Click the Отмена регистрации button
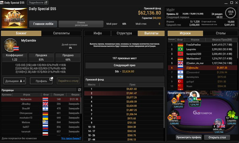Screen dimensions: 239x143 tap(81, 24)
